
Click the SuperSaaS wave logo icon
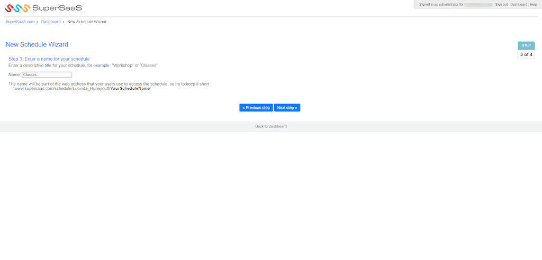click(17, 8)
